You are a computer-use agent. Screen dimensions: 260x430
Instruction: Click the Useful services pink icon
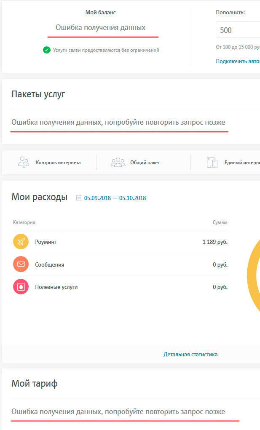pos(21,287)
